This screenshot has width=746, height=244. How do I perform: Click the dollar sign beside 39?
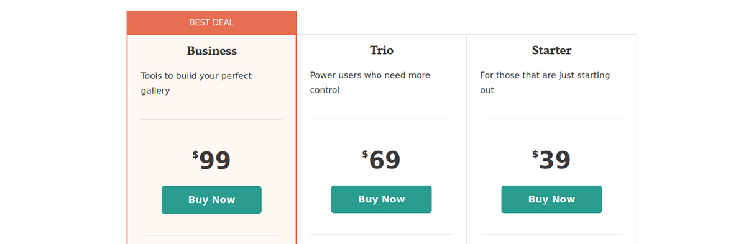pos(535,155)
